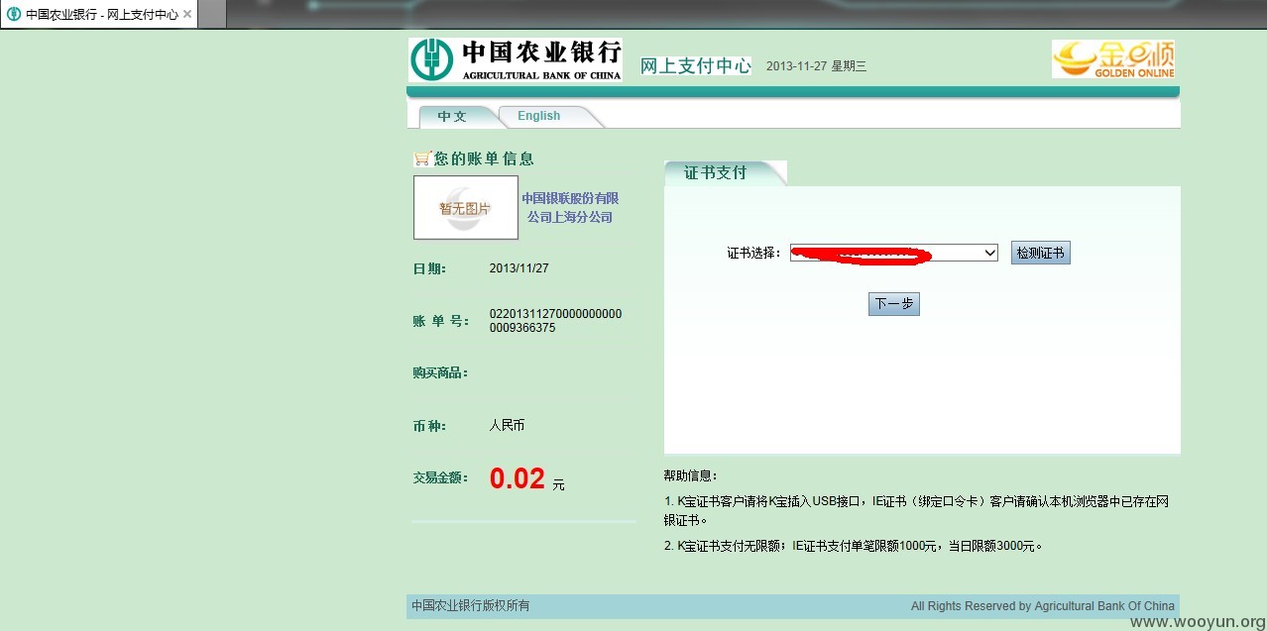Open the 证书选择 dropdown
The width and height of the screenshot is (1267, 631).
[894, 253]
